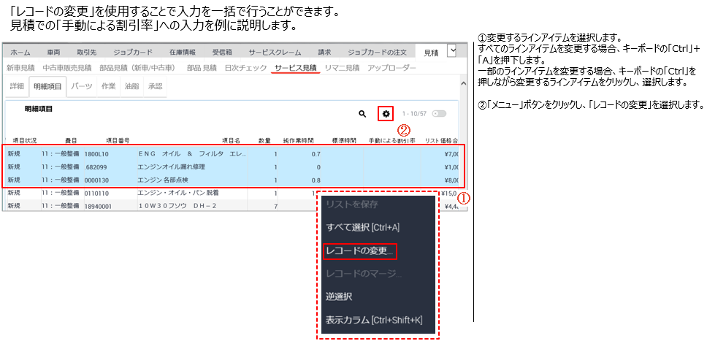Image resolution: width=707 pixels, height=341 pixels.
Task: Select the エンジン・オイル・パン 脱着 row
Action: (x=179, y=193)
